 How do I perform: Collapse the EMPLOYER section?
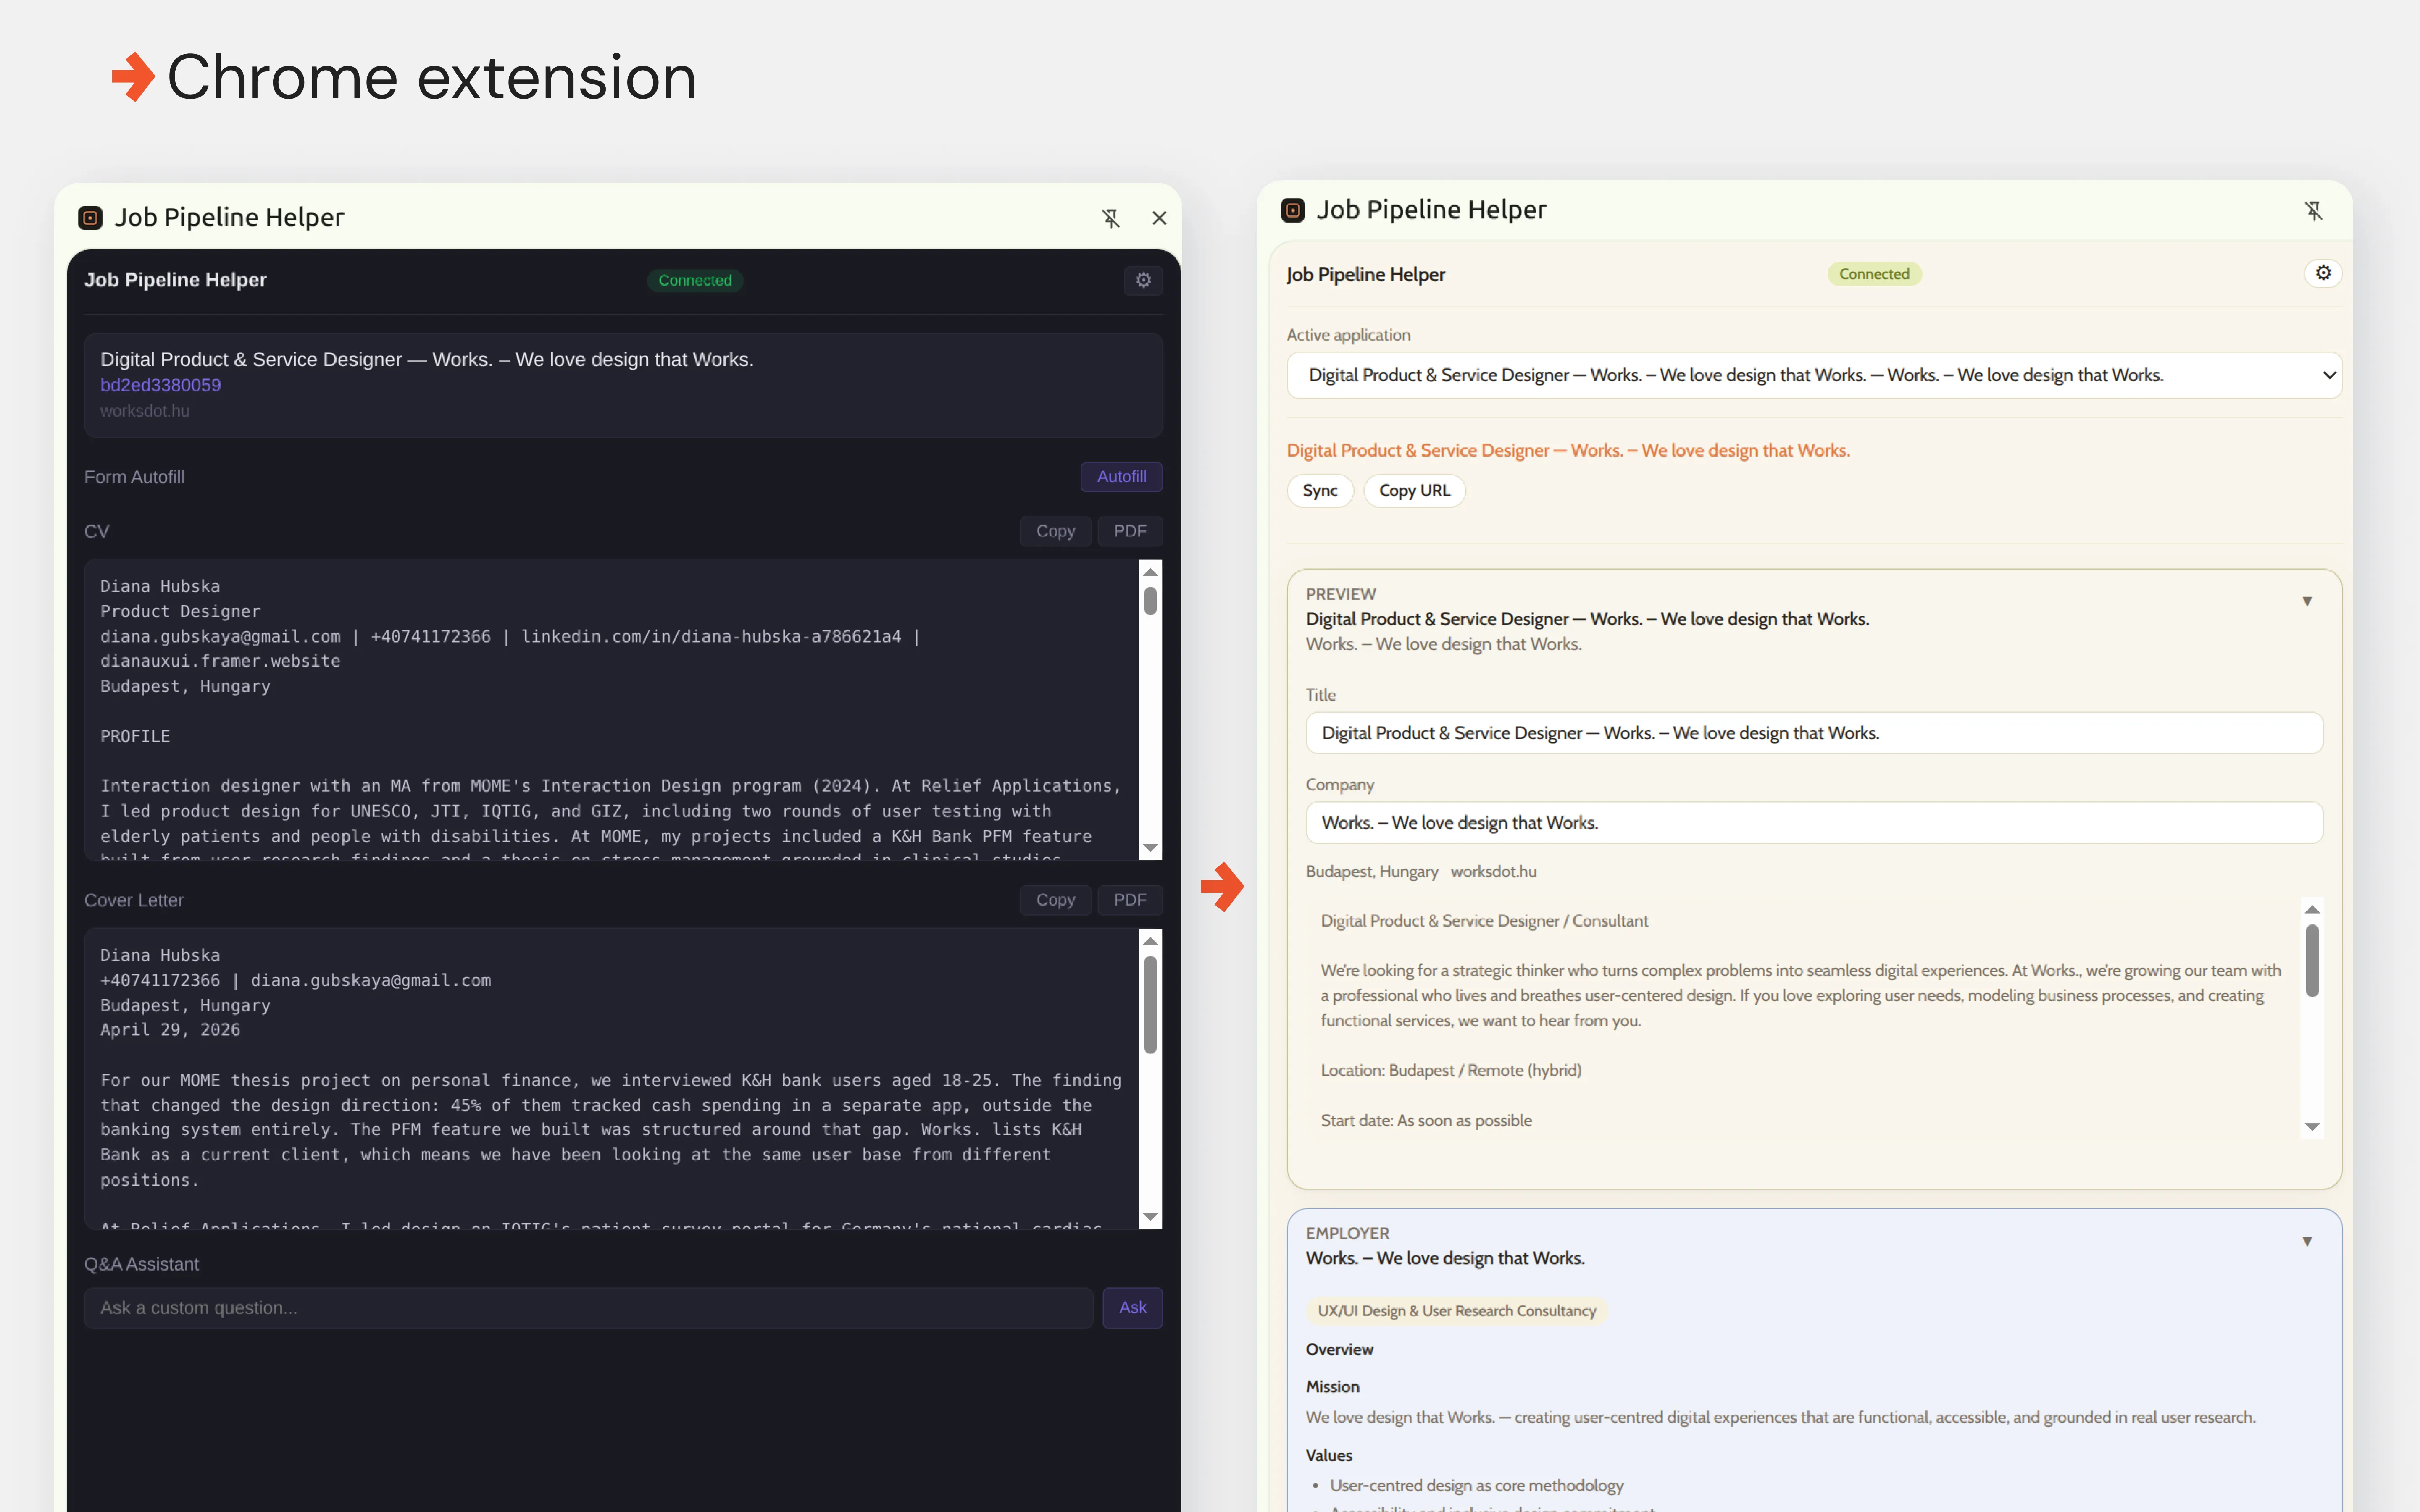coord(2307,1241)
